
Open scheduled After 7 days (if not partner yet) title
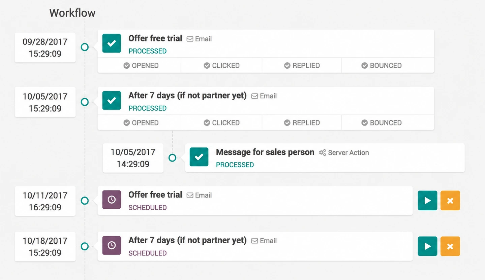point(187,241)
